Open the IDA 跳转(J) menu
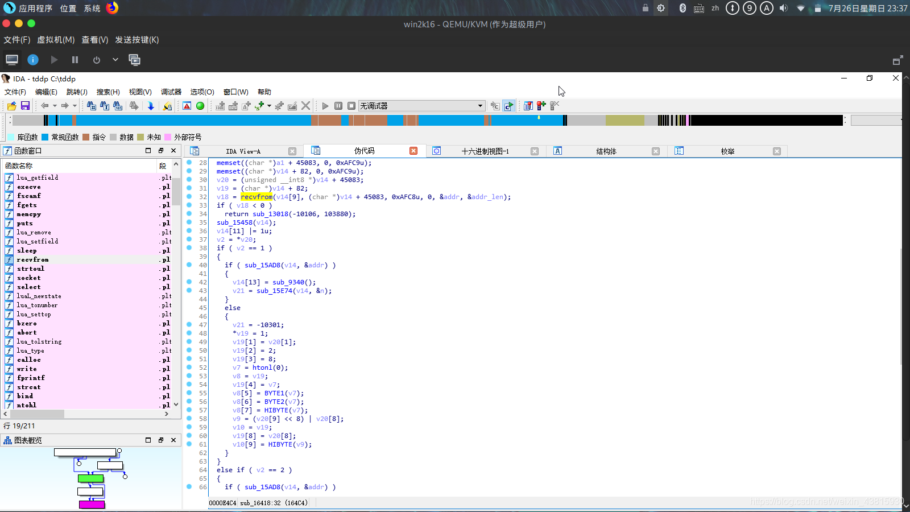Screen dimensions: 910x512 [x=77, y=92]
